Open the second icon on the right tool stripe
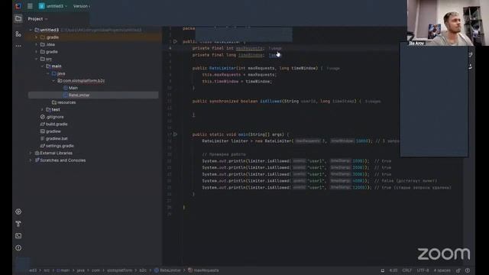The width and height of the screenshot is (489, 275). (471, 66)
